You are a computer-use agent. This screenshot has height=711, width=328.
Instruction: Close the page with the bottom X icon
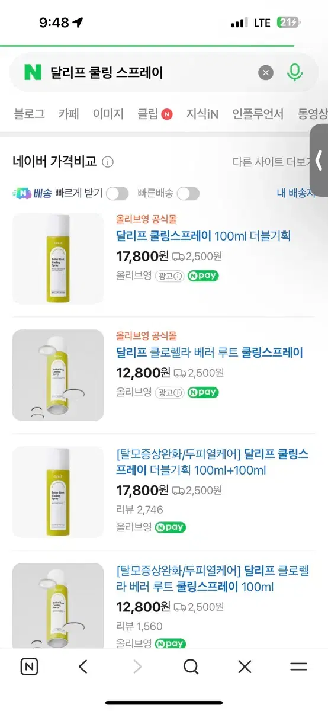[x=245, y=667]
